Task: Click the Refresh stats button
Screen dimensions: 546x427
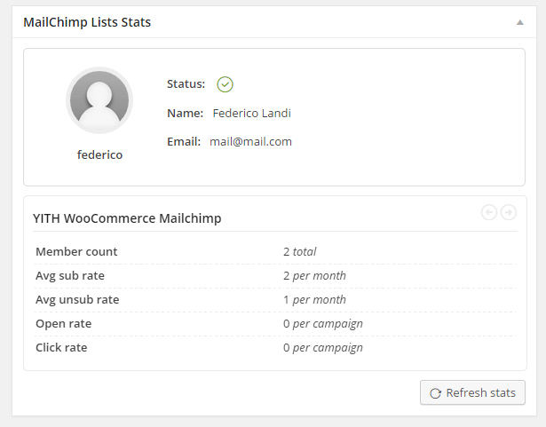Action: [473, 393]
